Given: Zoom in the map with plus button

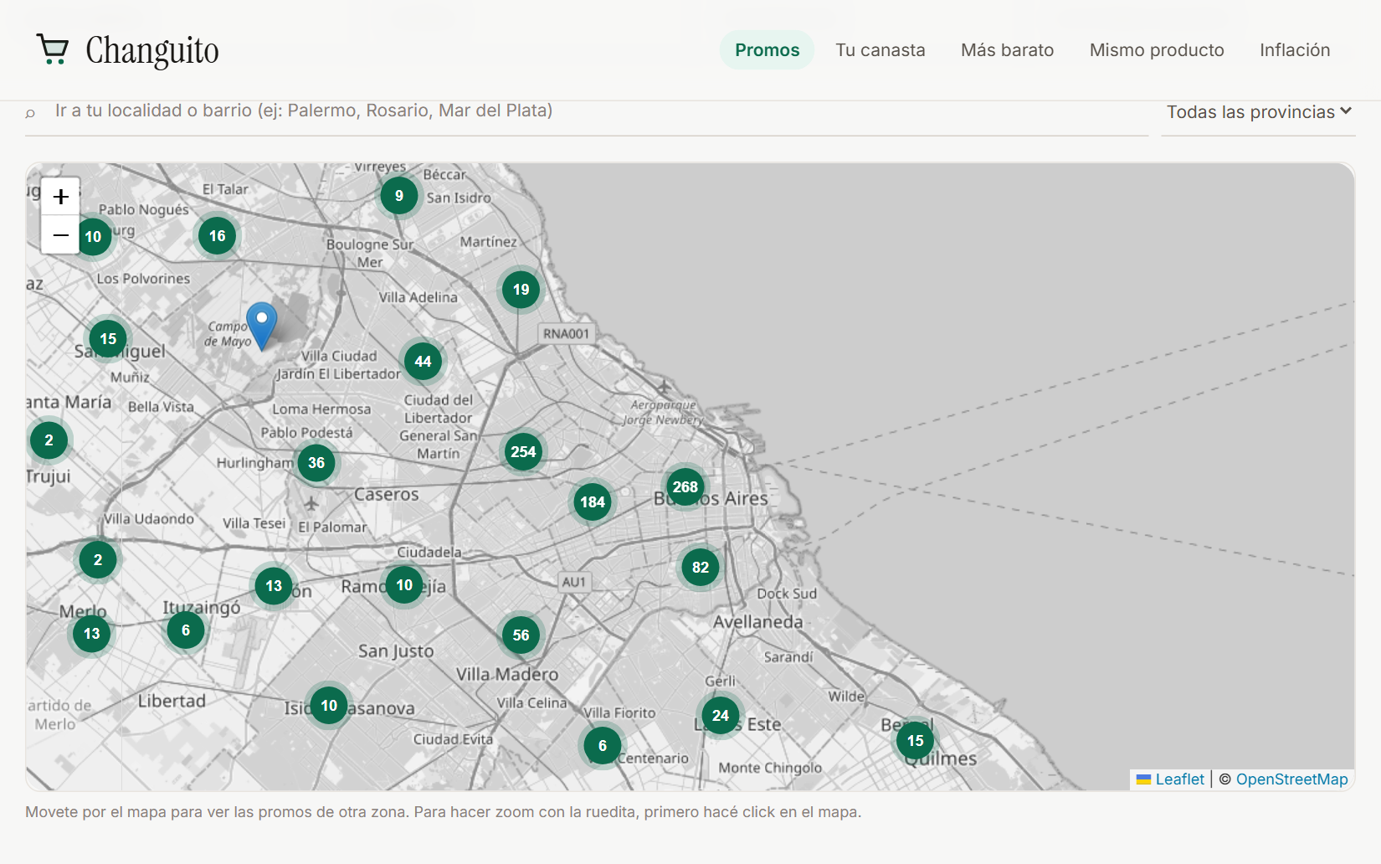Looking at the screenshot, I should click(60, 197).
